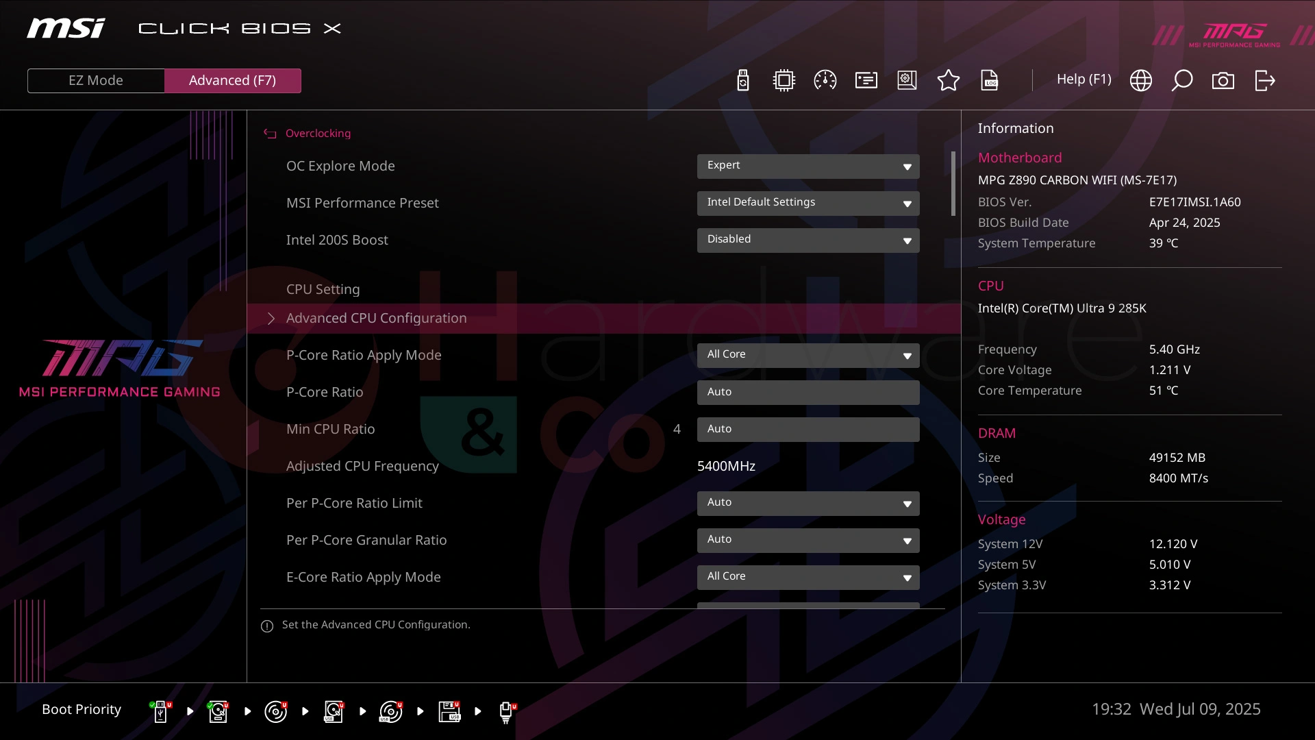Click the Motherboard section heading

[1019, 158]
